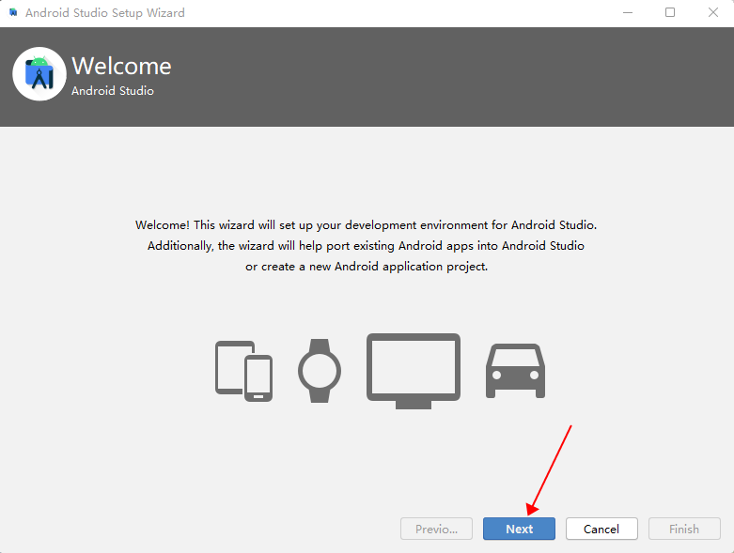Maximize the Setup Wizard window
734x553 pixels.
(x=670, y=12)
